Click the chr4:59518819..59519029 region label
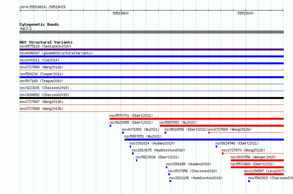Viewport: 293px width, 194px height. point(42,7)
